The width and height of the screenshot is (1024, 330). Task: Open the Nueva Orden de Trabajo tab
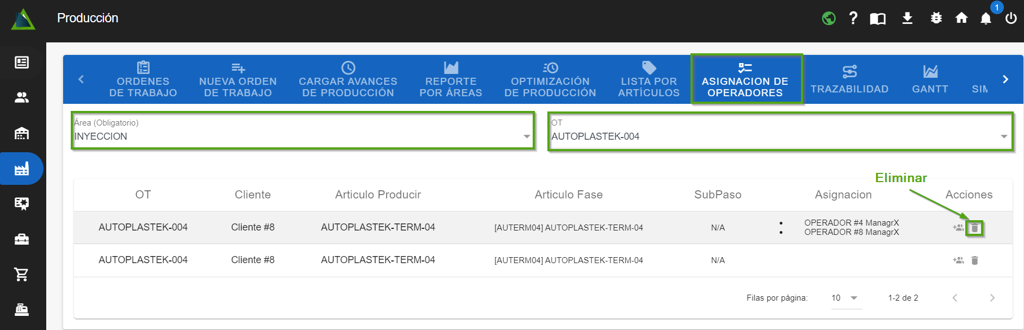pyautogui.click(x=238, y=79)
